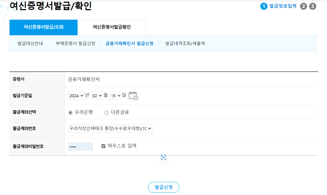Screen dimensions: 327x195
Task: Open the calendar date picker icon
Action: 133,95
